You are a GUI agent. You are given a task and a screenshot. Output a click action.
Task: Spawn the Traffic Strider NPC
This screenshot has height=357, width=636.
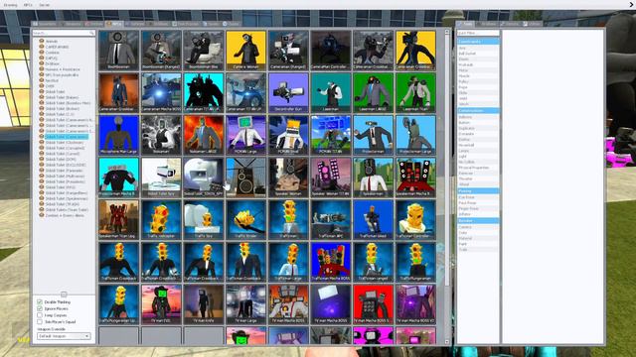[246, 219]
